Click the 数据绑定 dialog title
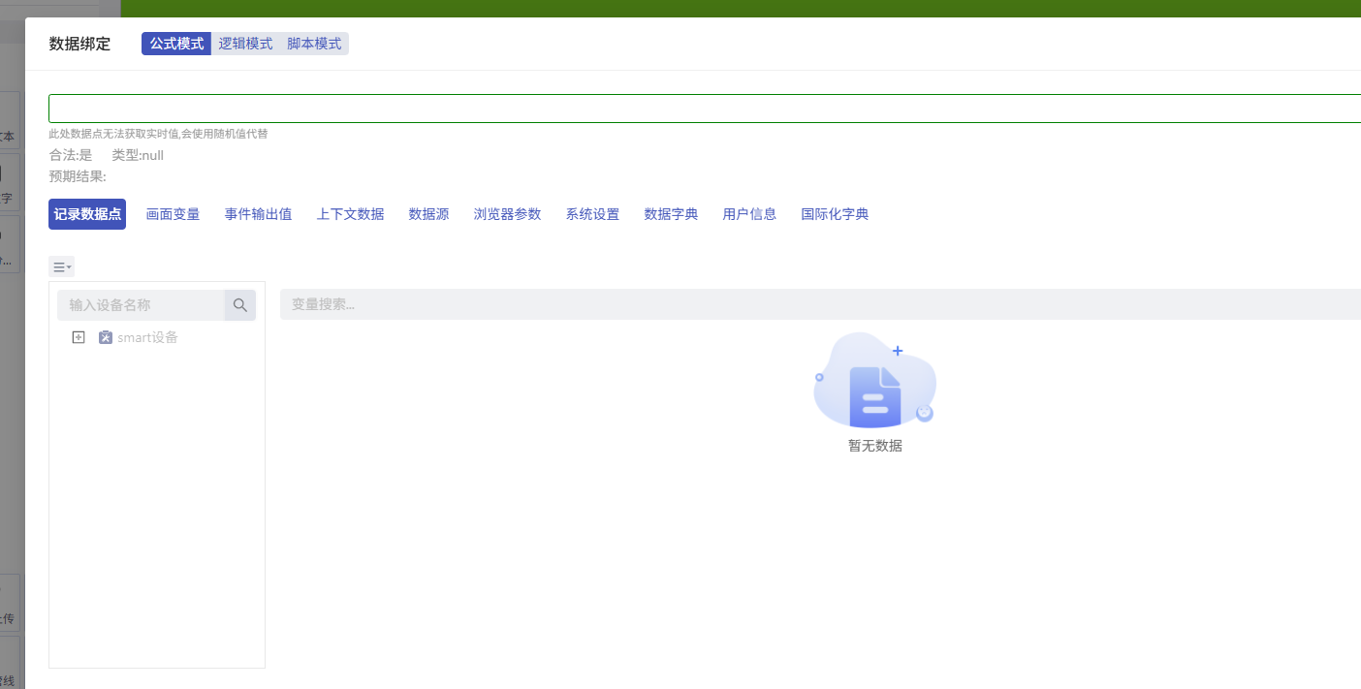Viewport: 1361px width, 689px height. point(79,44)
